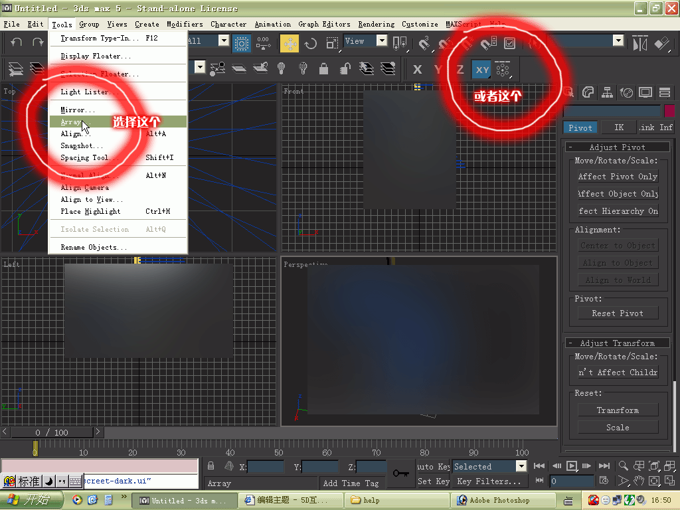
Task: Click the object color swatch
Action: pos(669,111)
